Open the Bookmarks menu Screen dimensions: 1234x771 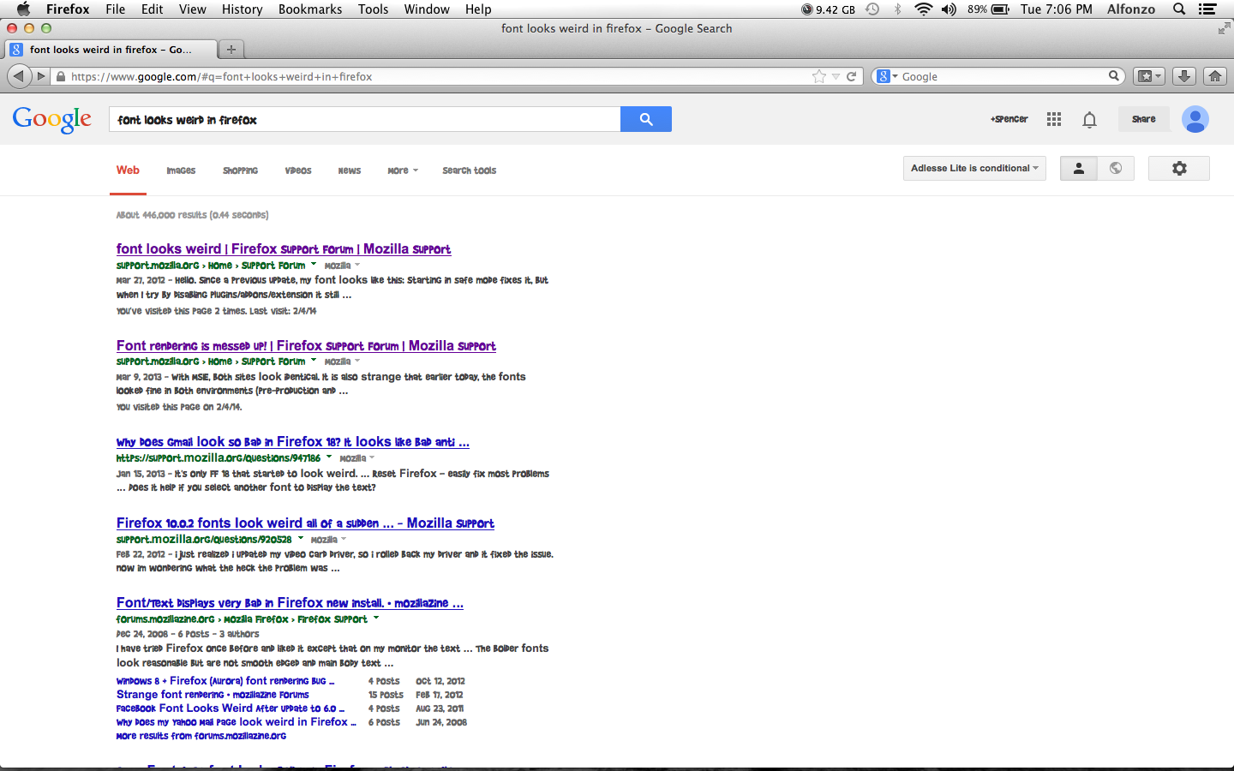[310, 9]
